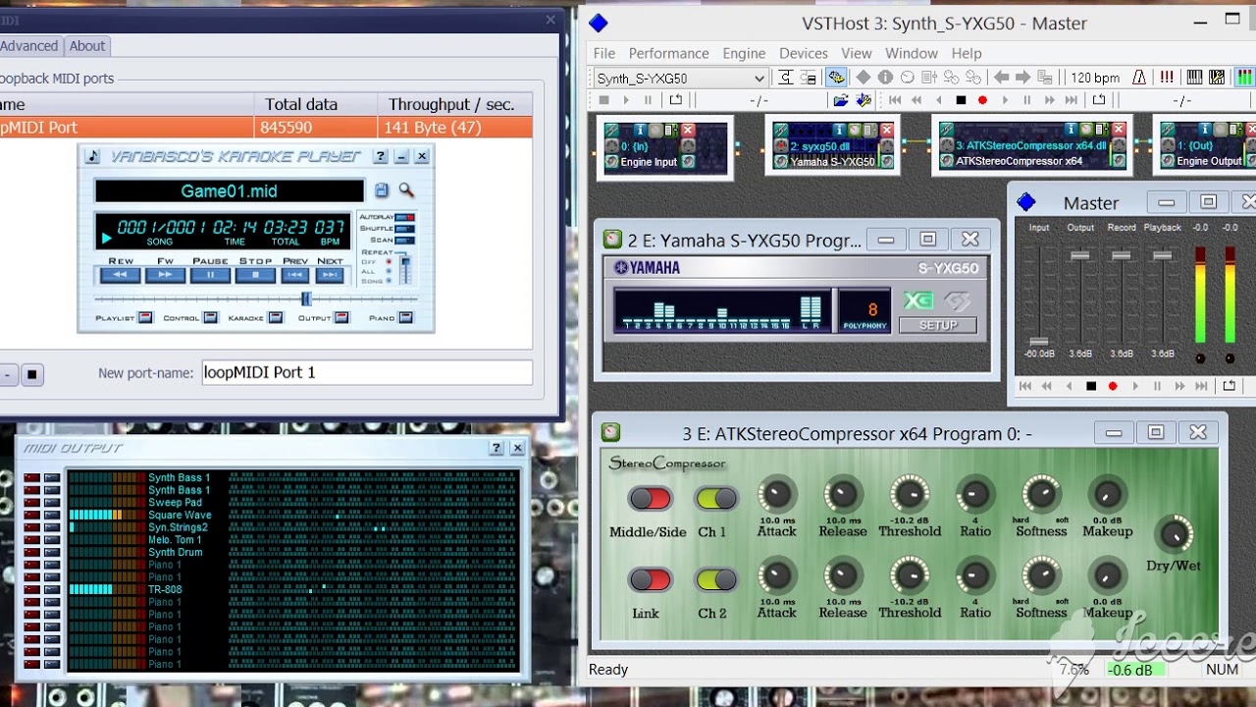The image size is (1256, 707).
Task: Switch to the About tab in loopMIDI
Action: [87, 46]
